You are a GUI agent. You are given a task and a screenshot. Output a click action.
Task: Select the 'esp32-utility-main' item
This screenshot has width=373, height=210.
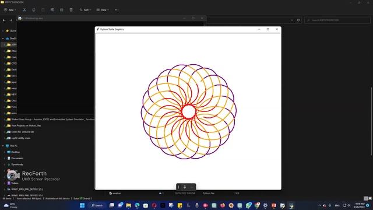19,138
